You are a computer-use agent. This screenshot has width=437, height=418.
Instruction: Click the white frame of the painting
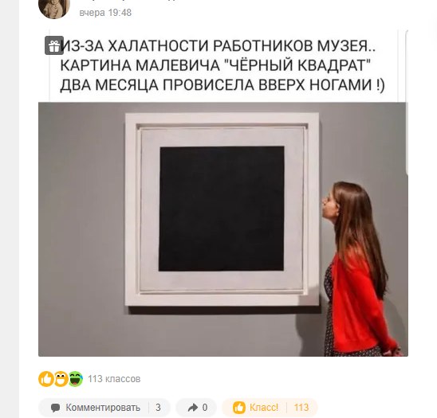coord(222,120)
